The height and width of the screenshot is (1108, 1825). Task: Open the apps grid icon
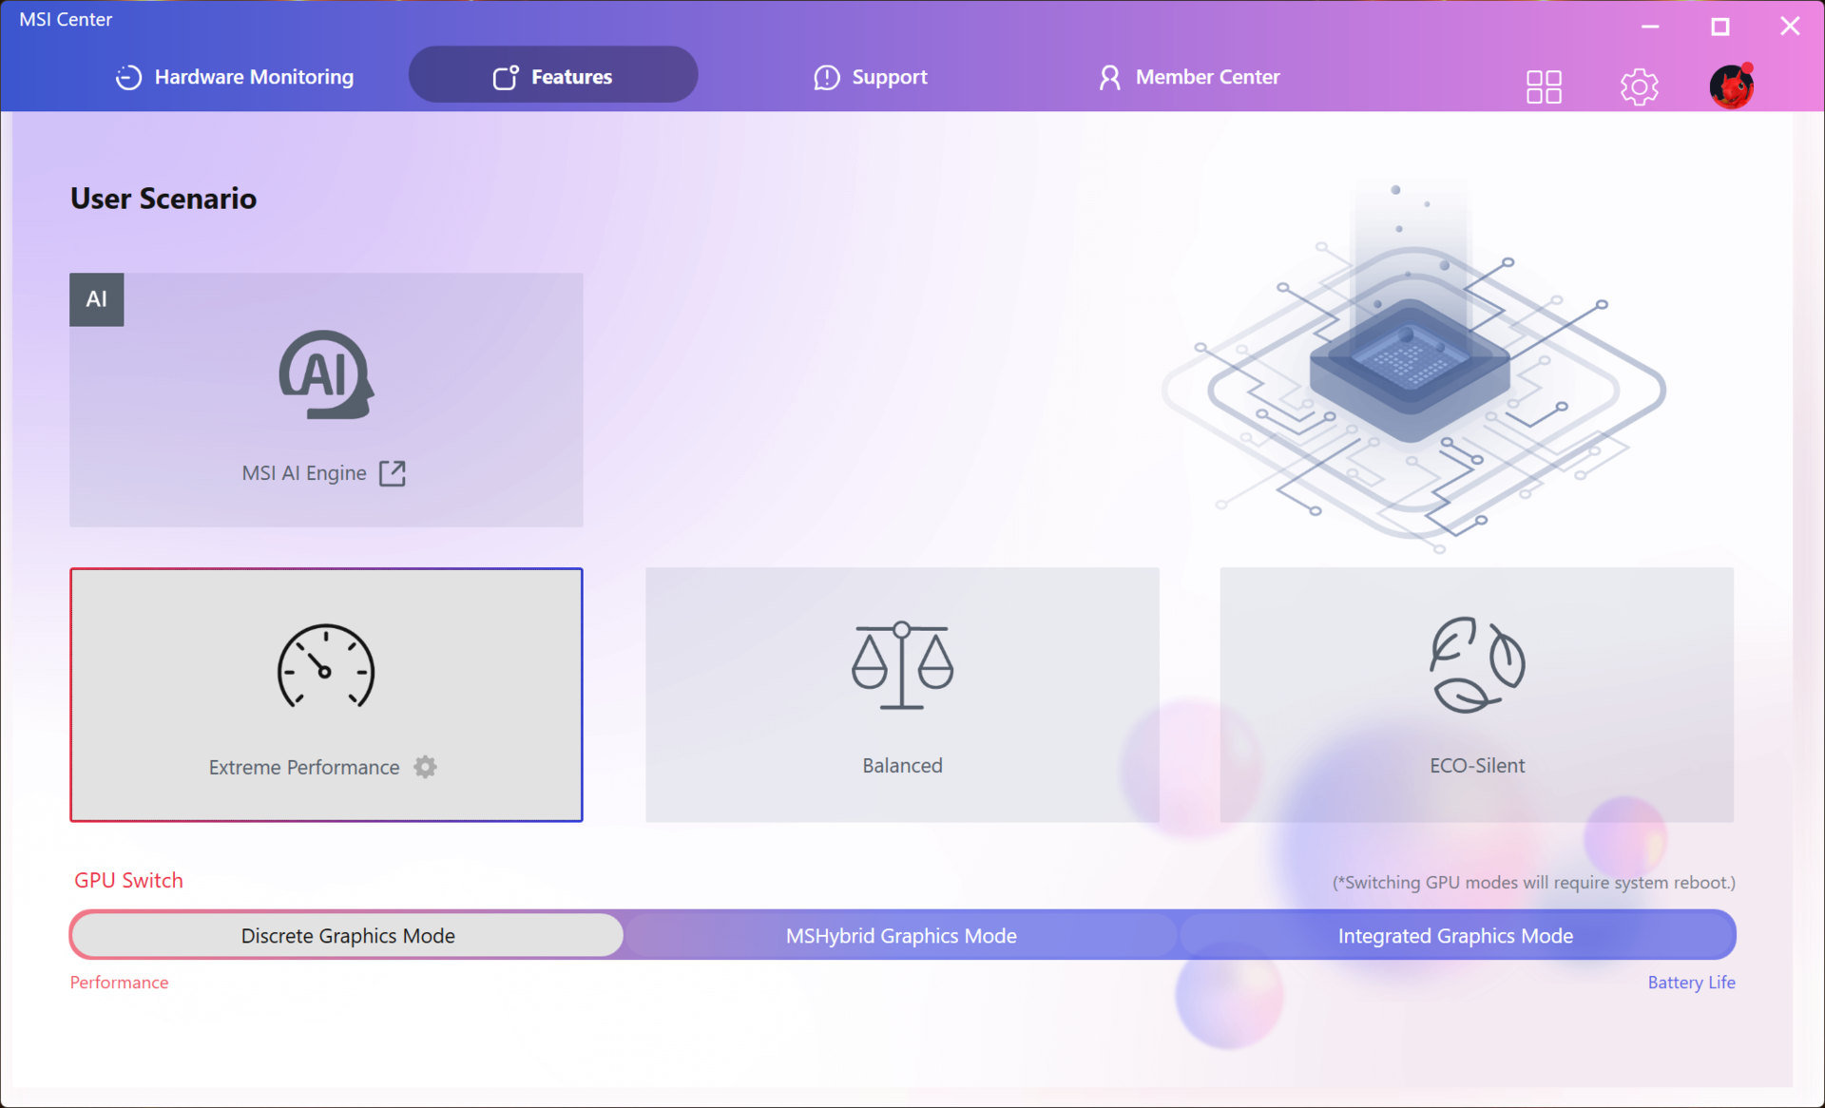tap(1544, 86)
